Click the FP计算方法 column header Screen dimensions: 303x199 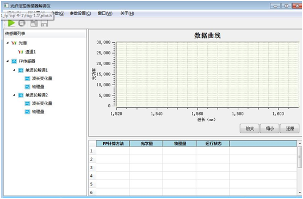[113, 144]
